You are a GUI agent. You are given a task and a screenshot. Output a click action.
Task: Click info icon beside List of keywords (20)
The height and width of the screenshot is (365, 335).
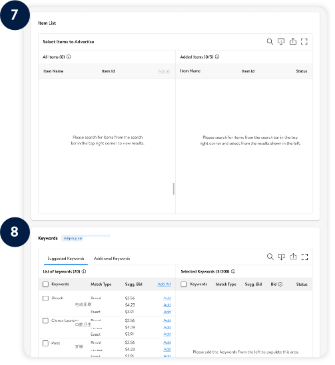84,271
